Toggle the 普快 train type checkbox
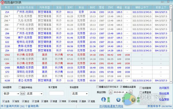The width and height of the screenshot is (173, 109). (42, 101)
